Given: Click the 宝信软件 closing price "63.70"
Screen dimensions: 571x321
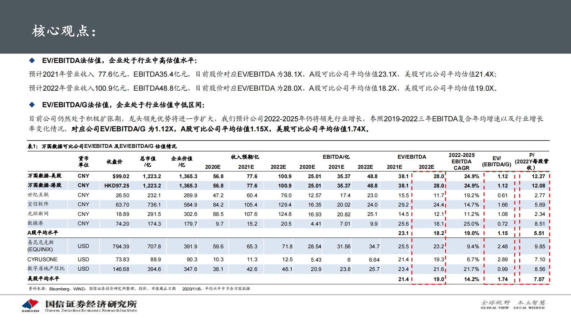Looking at the screenshot, I should 122,205.
